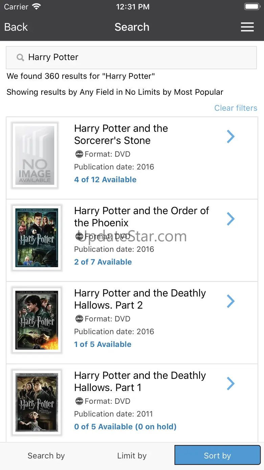
Task: Click DVD format icon for Deathly Hallows Part 1
Action: click(79, 401)
